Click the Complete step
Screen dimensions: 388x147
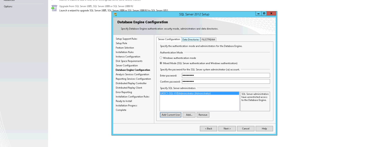pyautogui.click(x=121, y=110)
